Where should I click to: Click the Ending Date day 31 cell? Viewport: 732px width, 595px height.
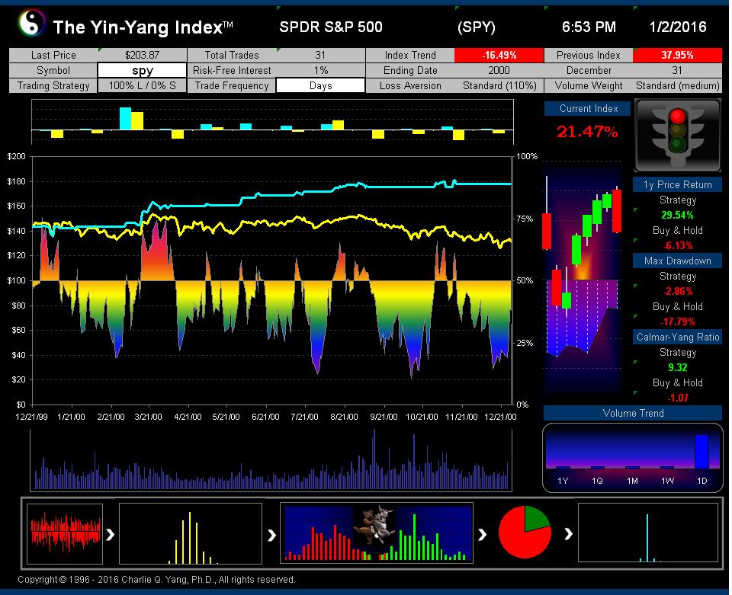pos(677,70)
